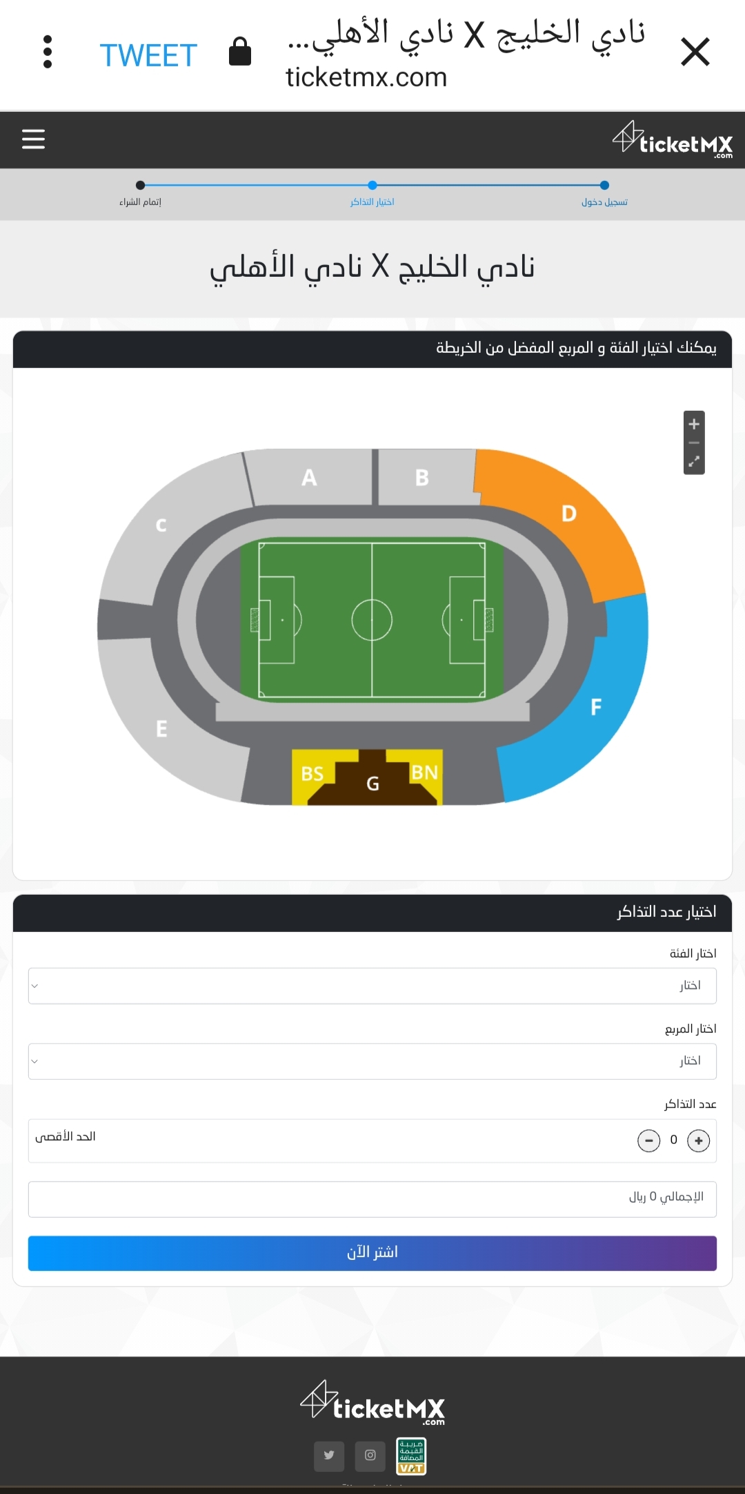Zoom out the stadium map
This screenshot has width=745, height=1494.
click(694, 443)
